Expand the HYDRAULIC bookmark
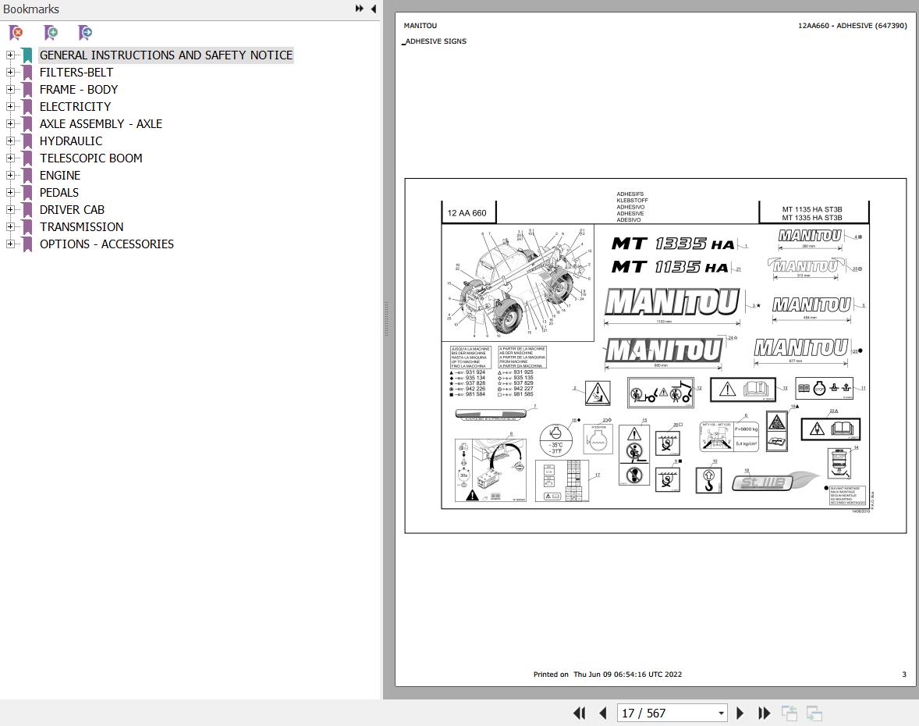This screenshot has width=919, height=726. (9, 141)
